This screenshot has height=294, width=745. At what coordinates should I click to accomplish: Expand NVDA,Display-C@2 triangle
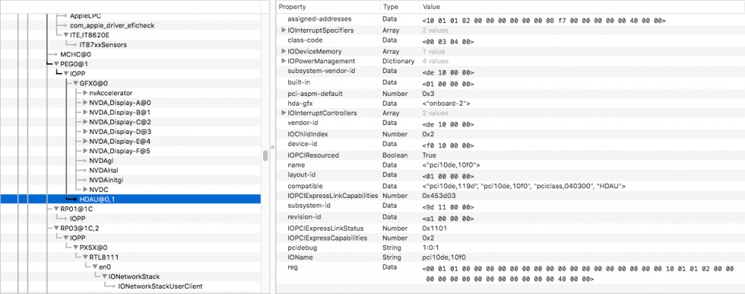[86, 121]
